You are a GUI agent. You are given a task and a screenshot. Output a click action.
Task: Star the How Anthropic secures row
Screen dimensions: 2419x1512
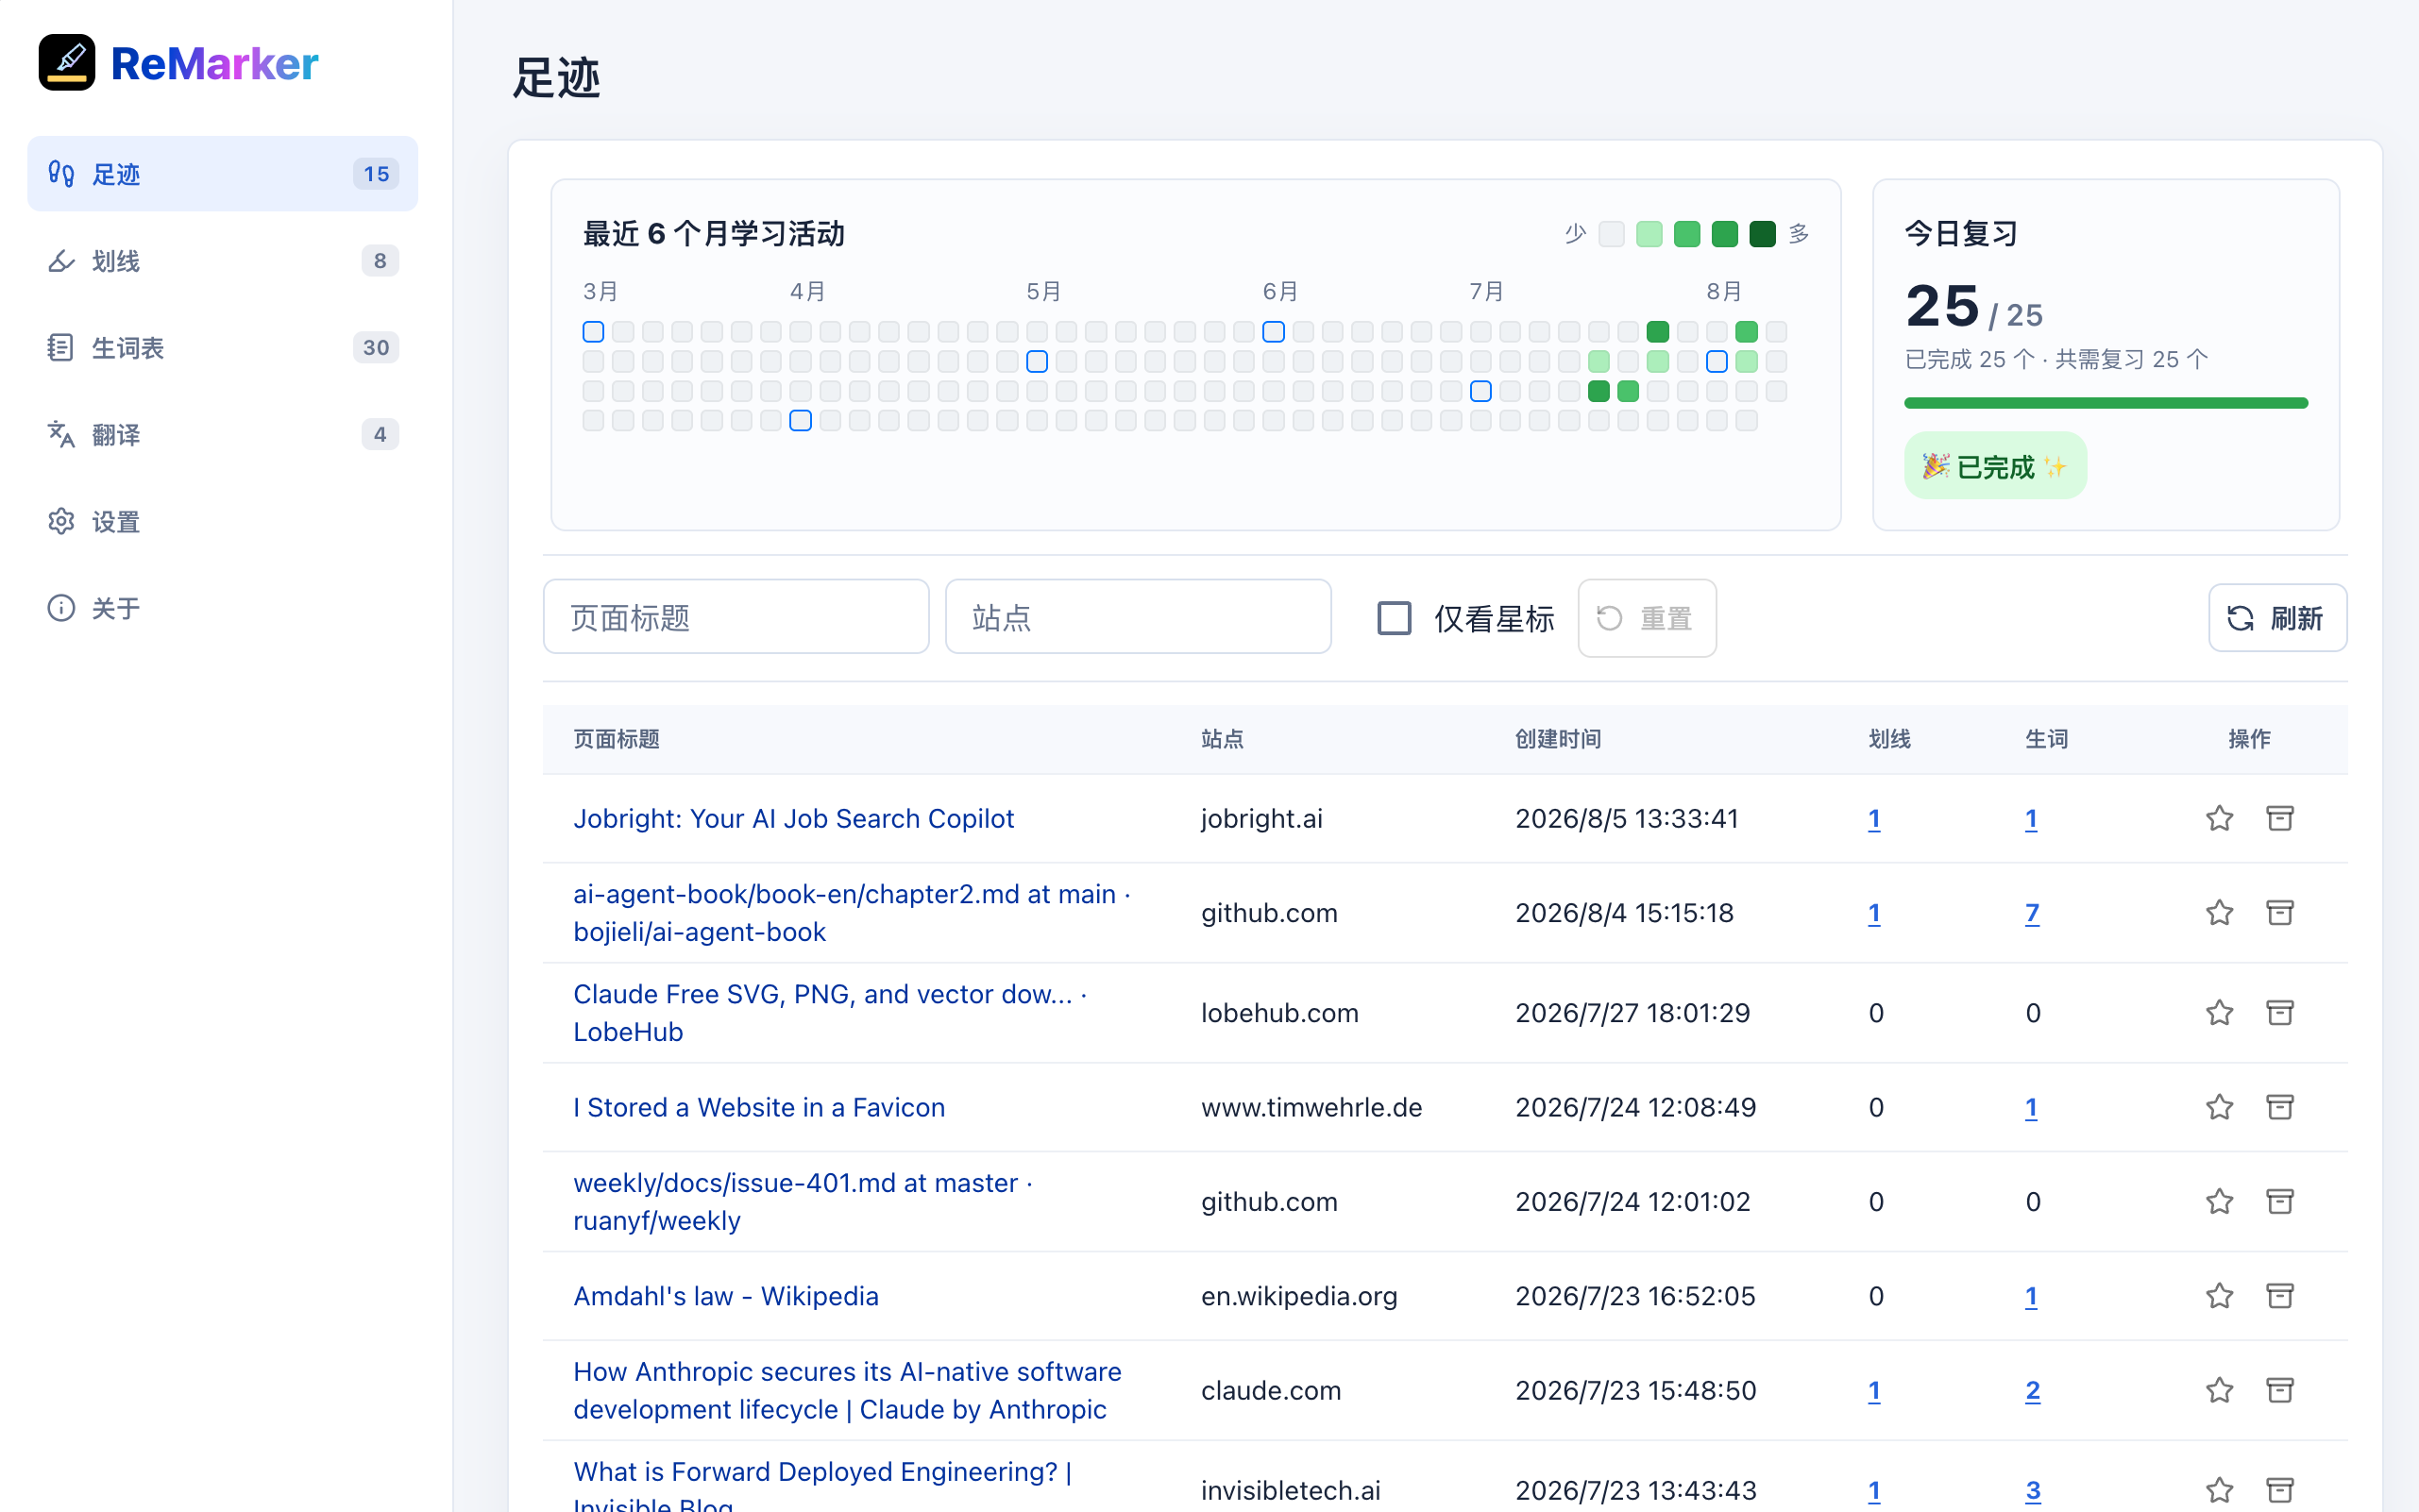(x=2219, y=1390)
